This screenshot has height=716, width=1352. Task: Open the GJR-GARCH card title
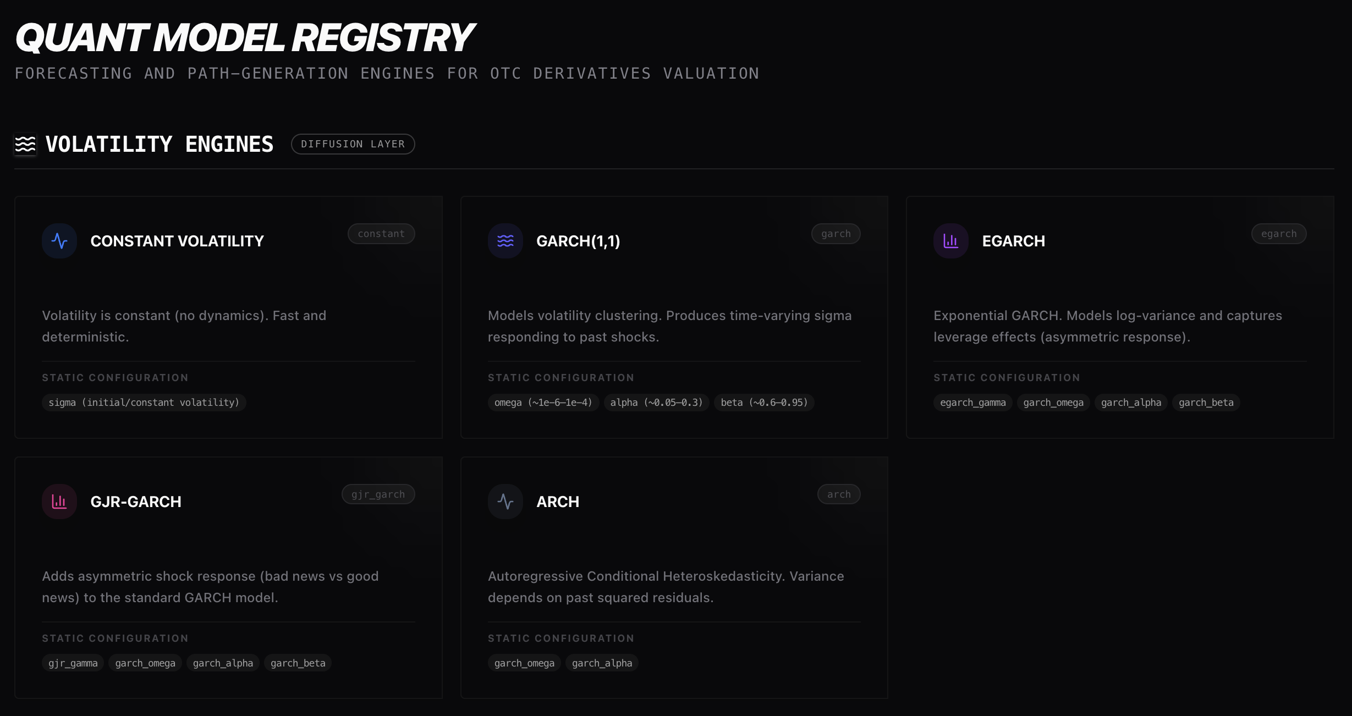pos(136,502)
